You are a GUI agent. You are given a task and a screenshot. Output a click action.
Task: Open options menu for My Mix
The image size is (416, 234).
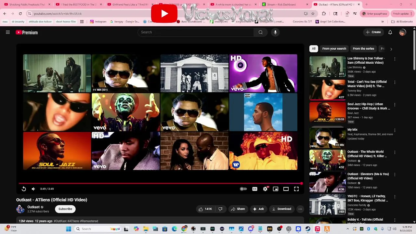coord(395,130)
